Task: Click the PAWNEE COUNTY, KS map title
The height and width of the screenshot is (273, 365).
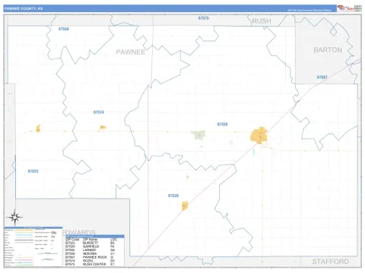Action: click(24, 8)
